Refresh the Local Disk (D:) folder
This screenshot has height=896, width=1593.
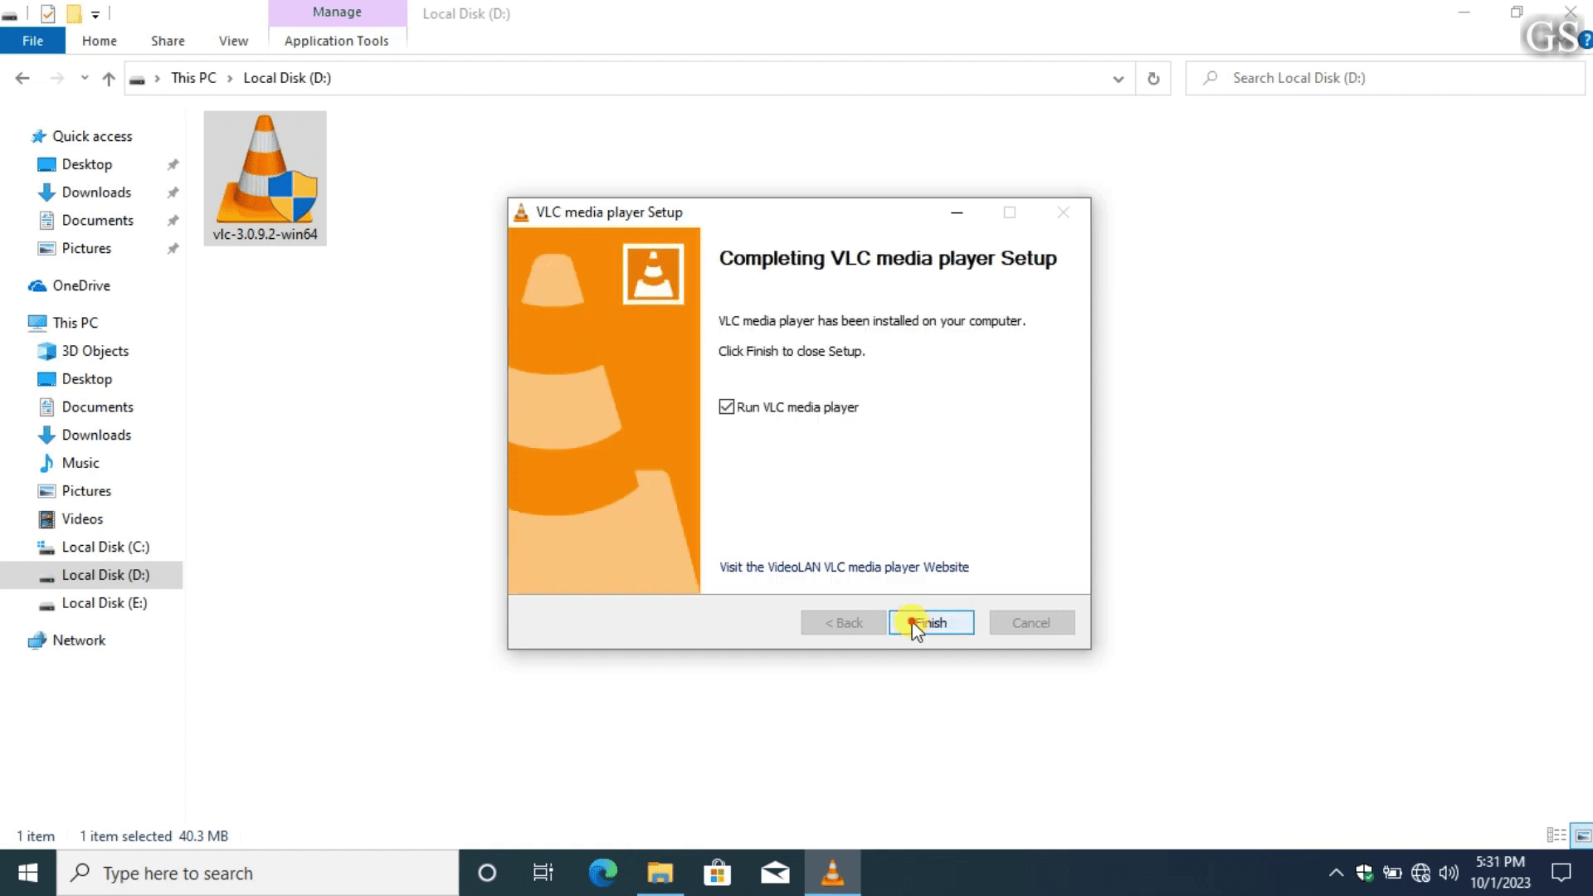coord(1153,78)
